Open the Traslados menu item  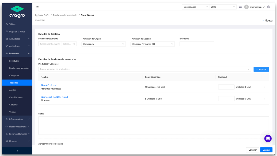click(x=17, y=83)
